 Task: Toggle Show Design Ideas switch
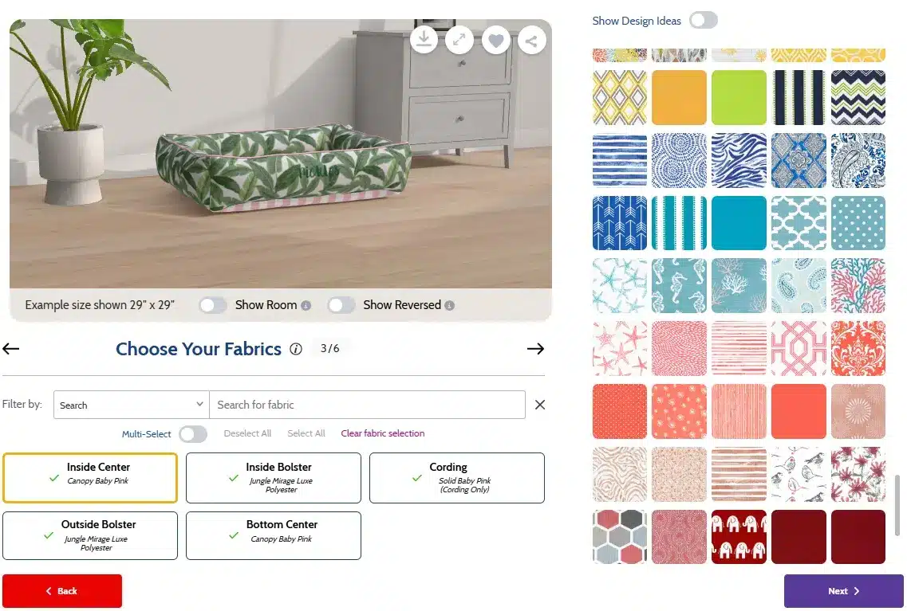coord(704,20)
